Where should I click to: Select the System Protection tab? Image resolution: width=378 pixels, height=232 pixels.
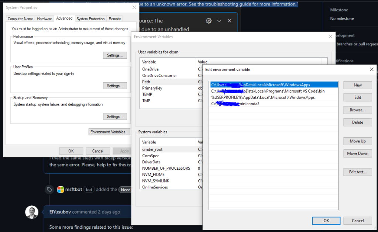click(x=90, y=19)
